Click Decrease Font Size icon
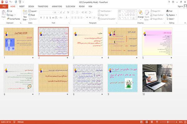 (x=64, y=12)
